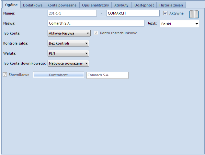Open the Waluta dropdown showing PLN
The height and width of the screenshot is (155, 205).
pyautogui.click(x=68, y=53)
